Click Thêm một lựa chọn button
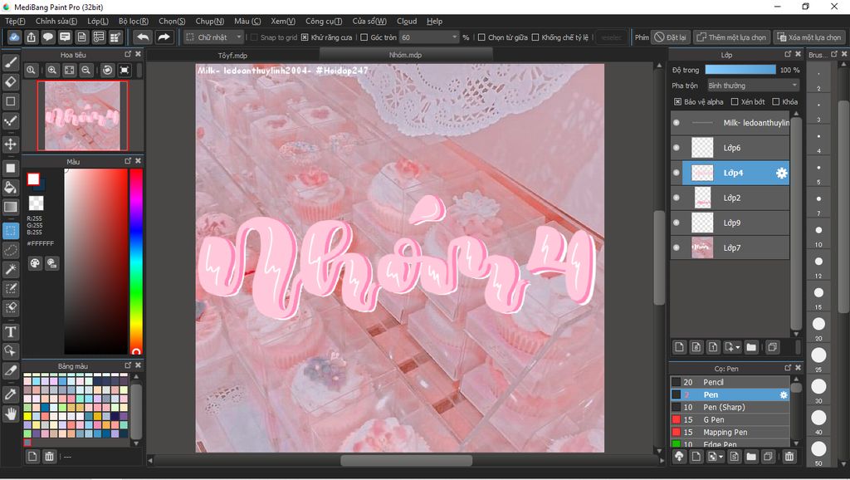The image size is (850, 480). 730,37
